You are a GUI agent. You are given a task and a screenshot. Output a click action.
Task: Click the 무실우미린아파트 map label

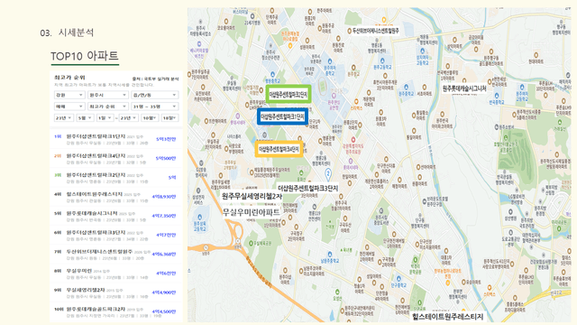(251, 212)
